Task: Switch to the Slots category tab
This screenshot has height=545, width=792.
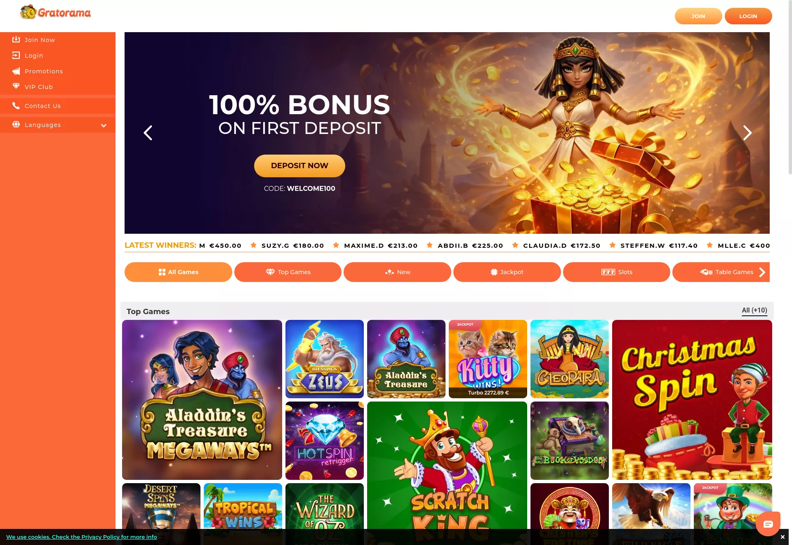Action: click(x=617, y=272)
